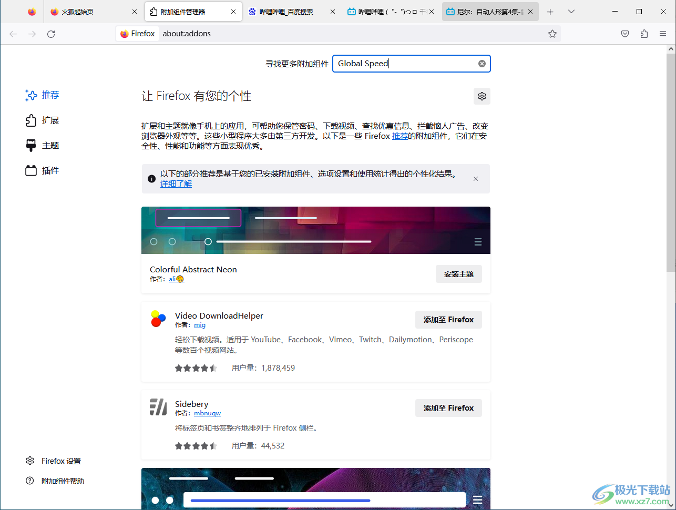Viewport: 676px width, 510px height.
Task: Click the bottom theme preview image
Action: [316, 488]
